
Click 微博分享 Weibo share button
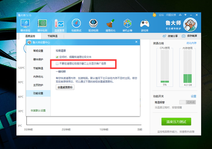click(x=170, y=36)
